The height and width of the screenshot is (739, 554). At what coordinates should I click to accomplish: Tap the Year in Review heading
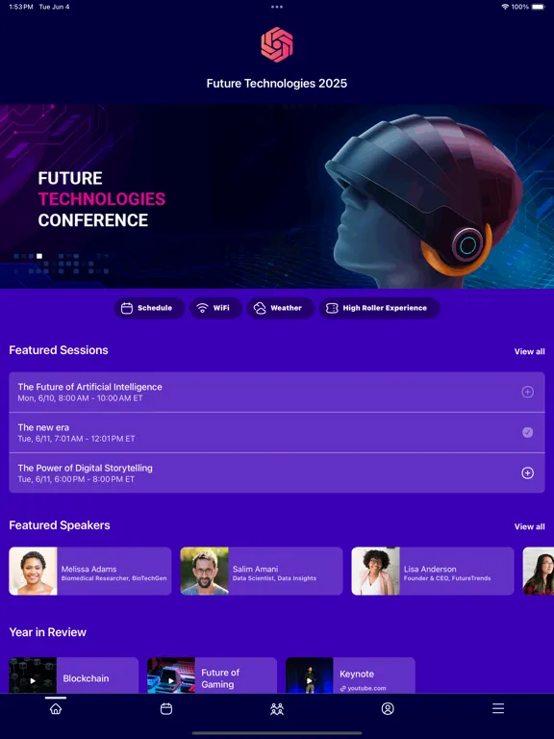[x=47, y=632]
